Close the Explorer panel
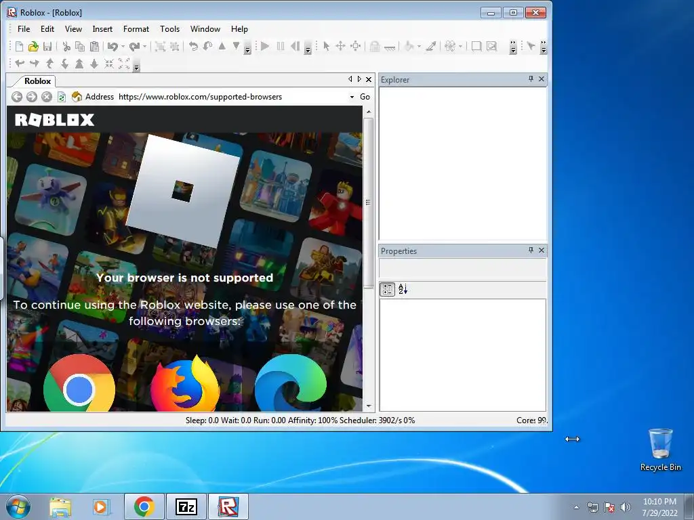This screenshot has height=520, width=694. pos(542,79)
